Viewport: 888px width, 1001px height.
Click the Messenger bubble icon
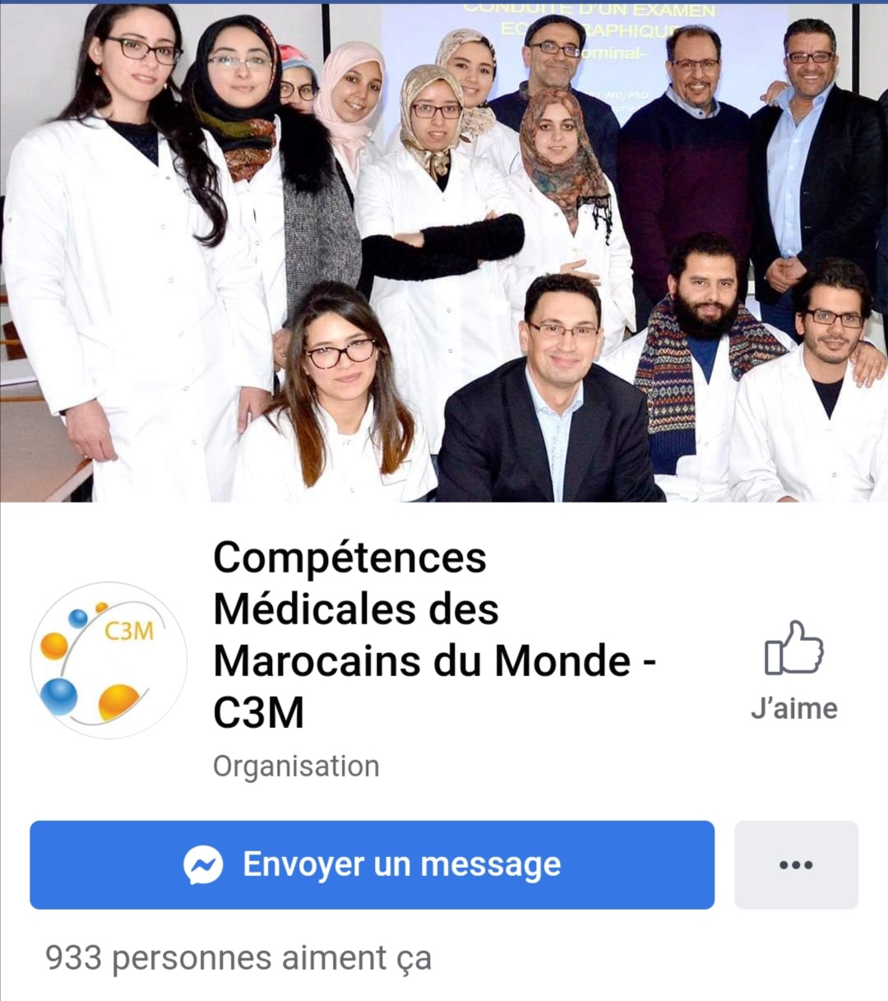coord(203,864)
